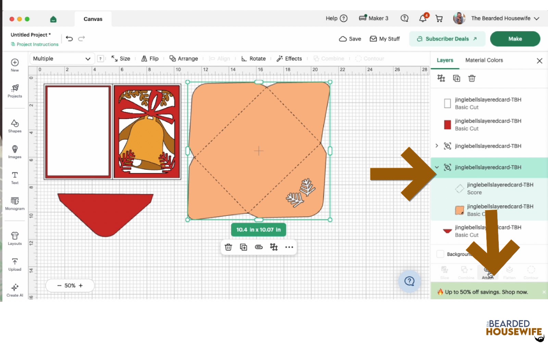Open Create AI tool
Viewport: 548px width, 348px height.
tap(15, 290)
